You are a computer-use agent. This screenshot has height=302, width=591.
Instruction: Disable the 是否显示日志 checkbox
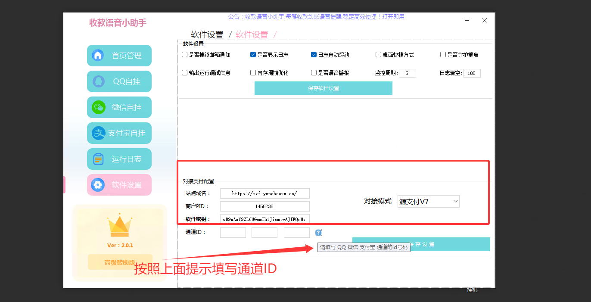pos(253,54)
